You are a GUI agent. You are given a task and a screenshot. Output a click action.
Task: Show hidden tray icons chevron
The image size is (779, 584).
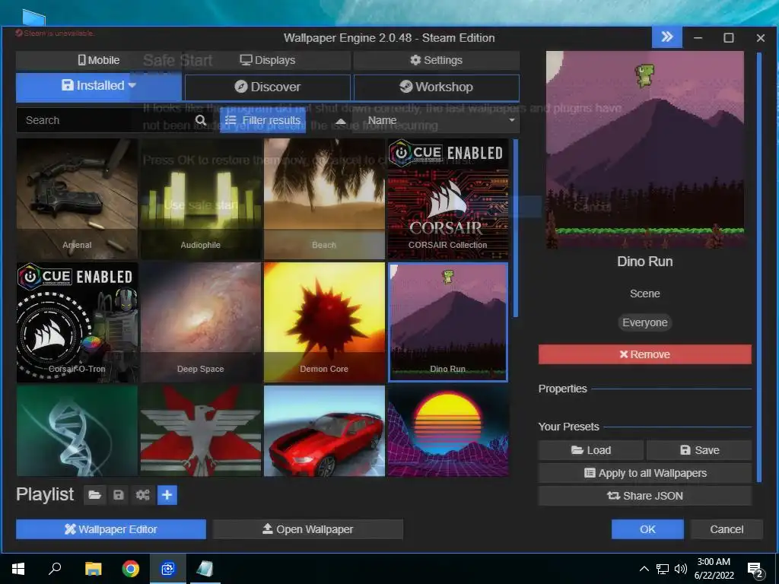tap(644, 569)
